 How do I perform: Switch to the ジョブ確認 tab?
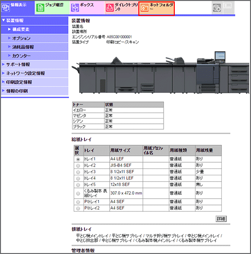[52, 8]
